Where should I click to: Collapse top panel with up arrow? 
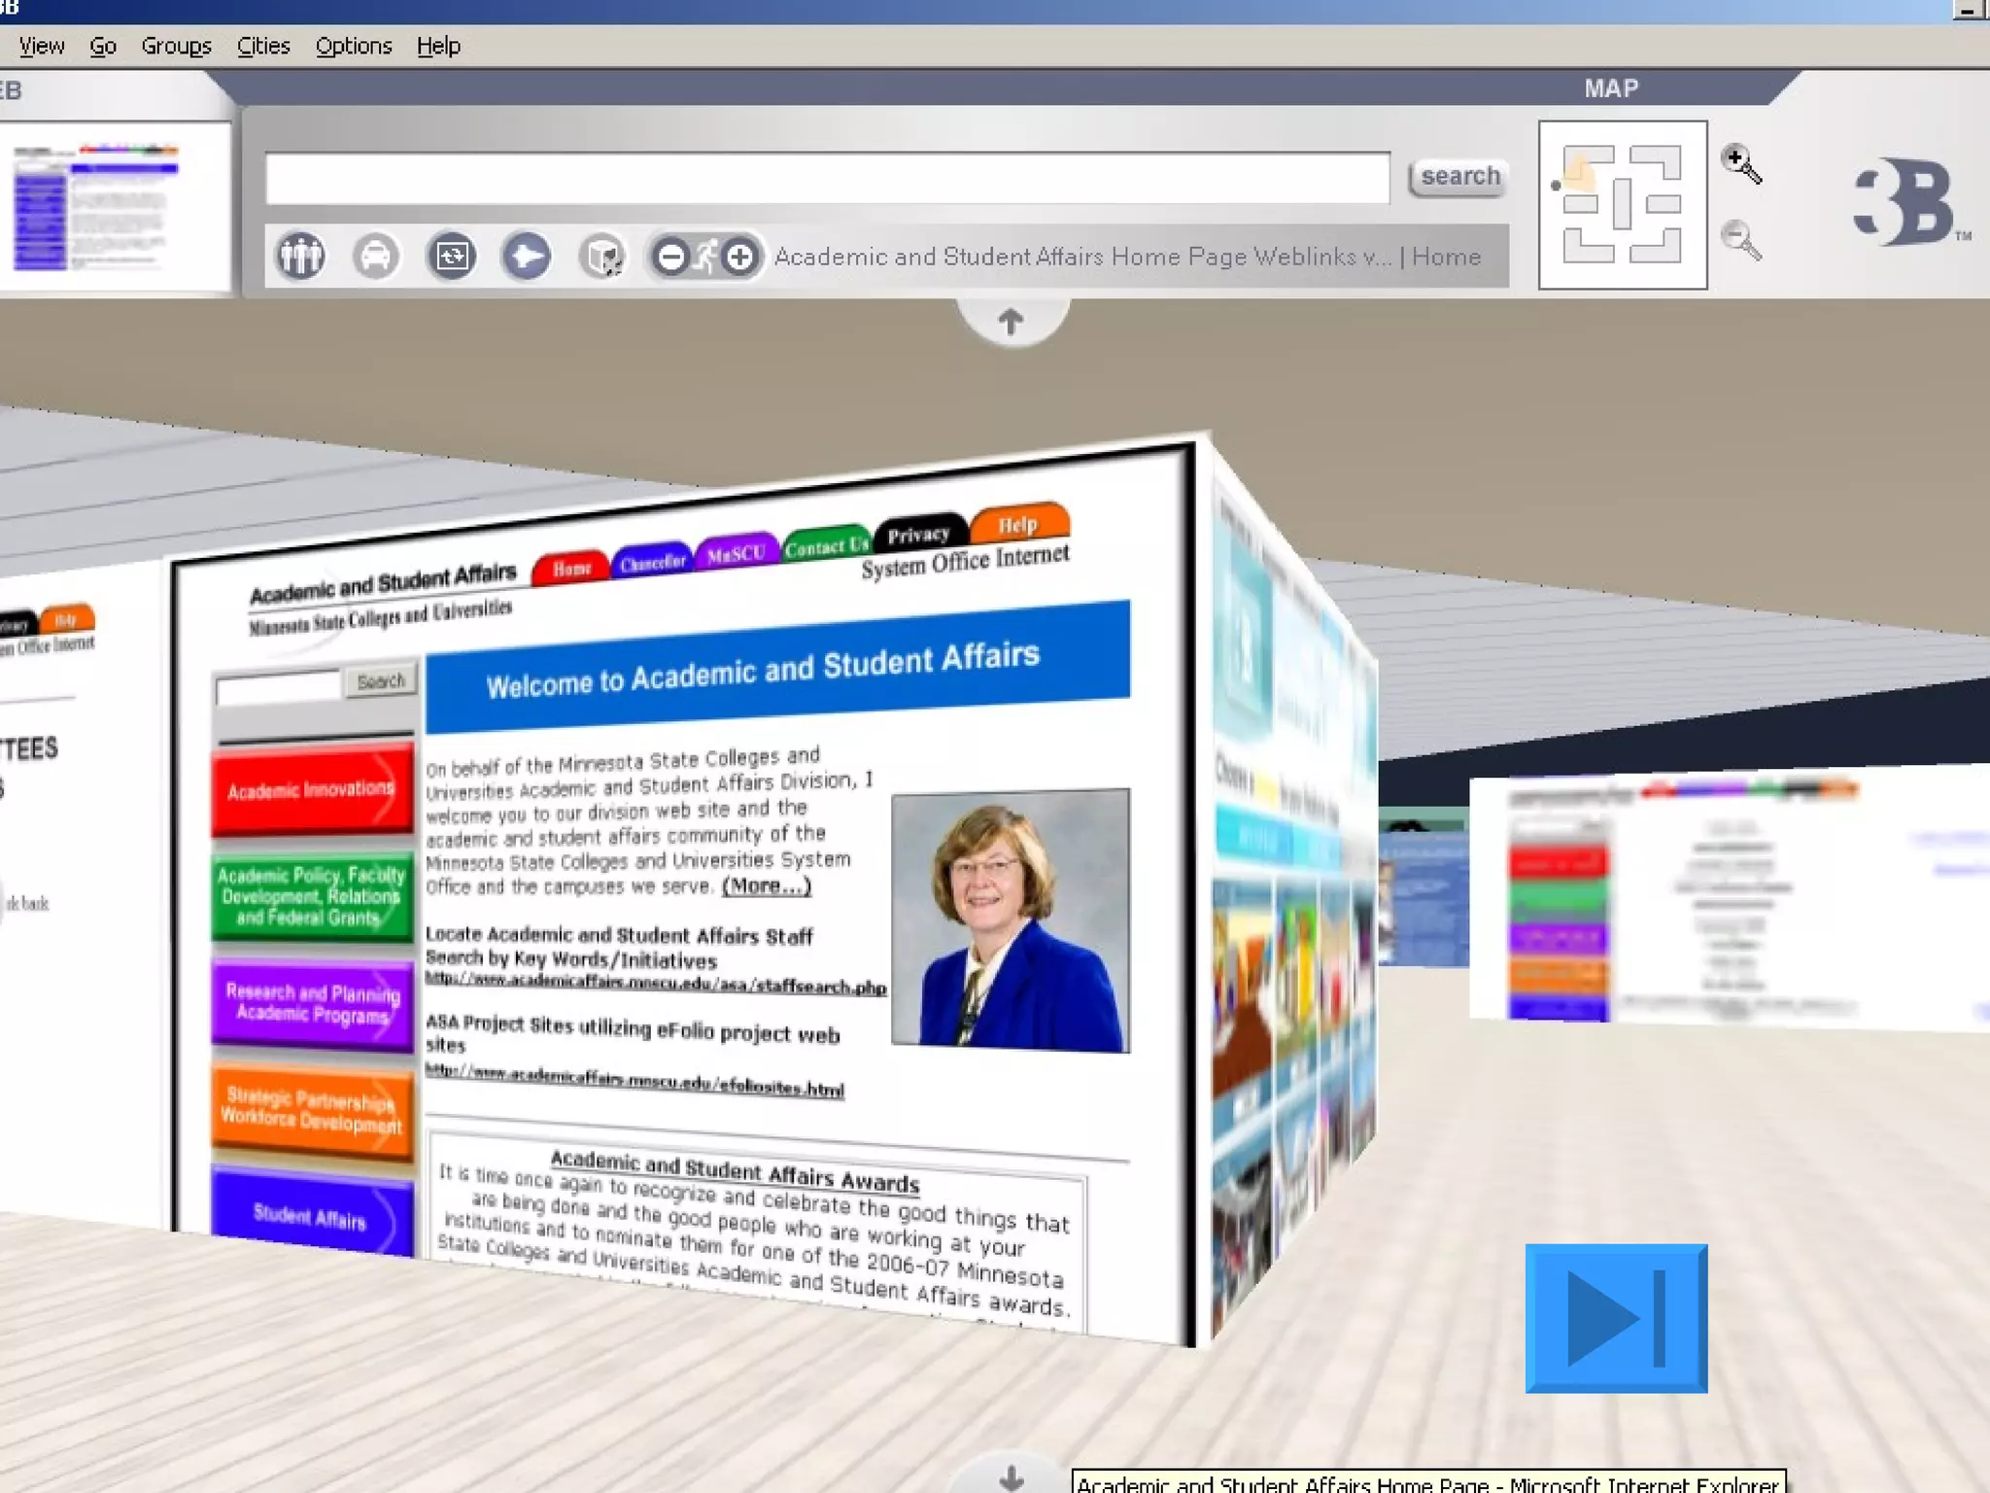point(1011,321)
